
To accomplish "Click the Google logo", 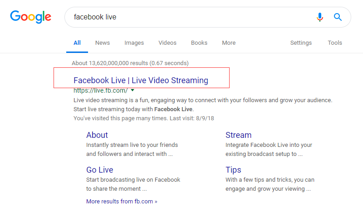I will coord(30,17).
